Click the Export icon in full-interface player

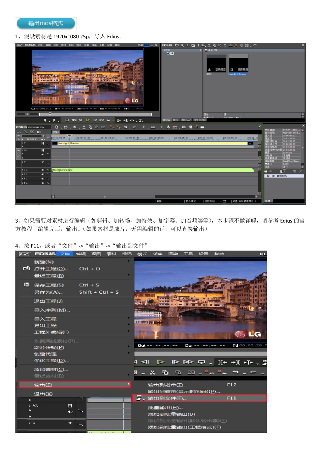140,120
